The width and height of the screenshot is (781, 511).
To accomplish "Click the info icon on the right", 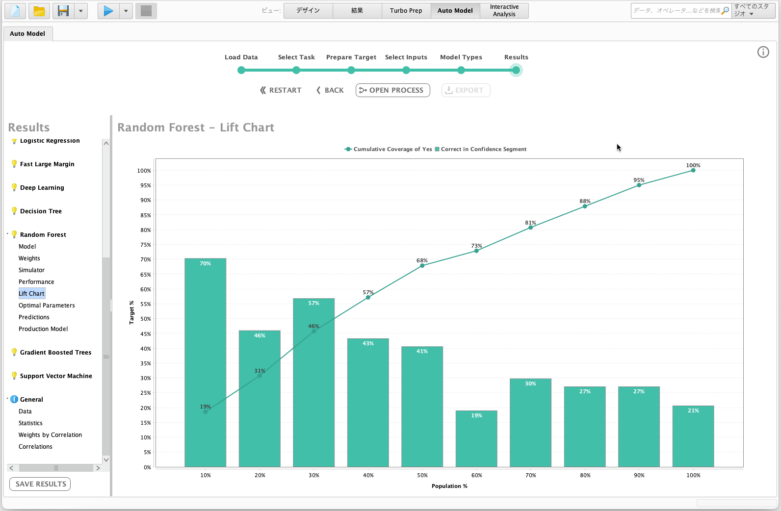I will pyautogui.click(x=763, y=52).
